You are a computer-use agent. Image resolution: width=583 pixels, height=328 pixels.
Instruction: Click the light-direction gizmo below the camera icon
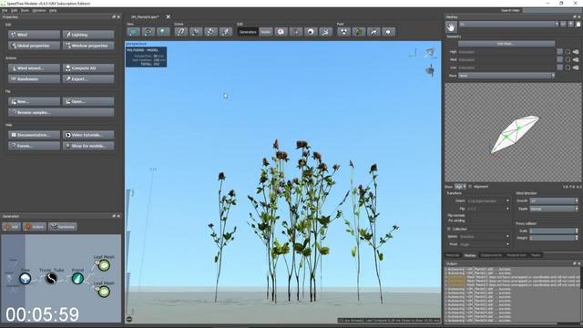tap(430, 71)
